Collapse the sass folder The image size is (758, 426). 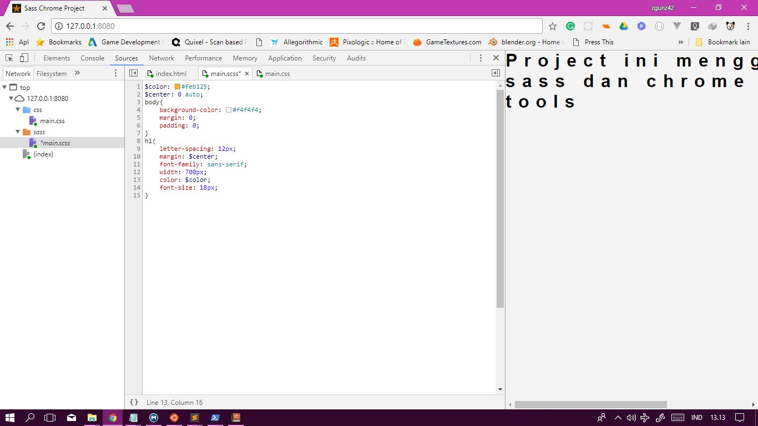(18, 131)
